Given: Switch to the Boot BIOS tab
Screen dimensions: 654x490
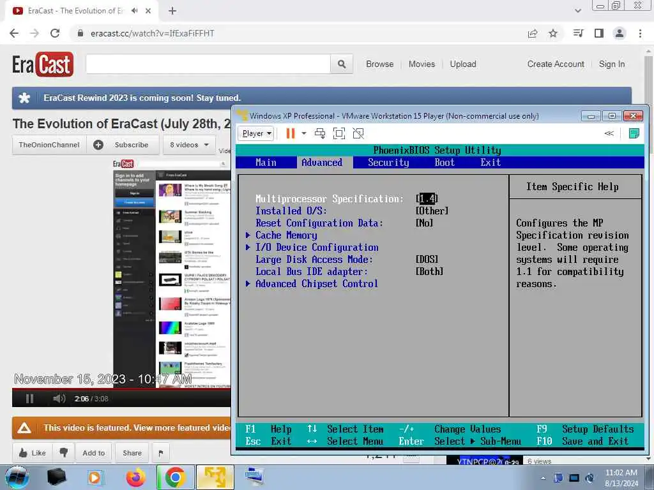Looking at the screenshot, I should pyautogui.click(x=445, y=163).
